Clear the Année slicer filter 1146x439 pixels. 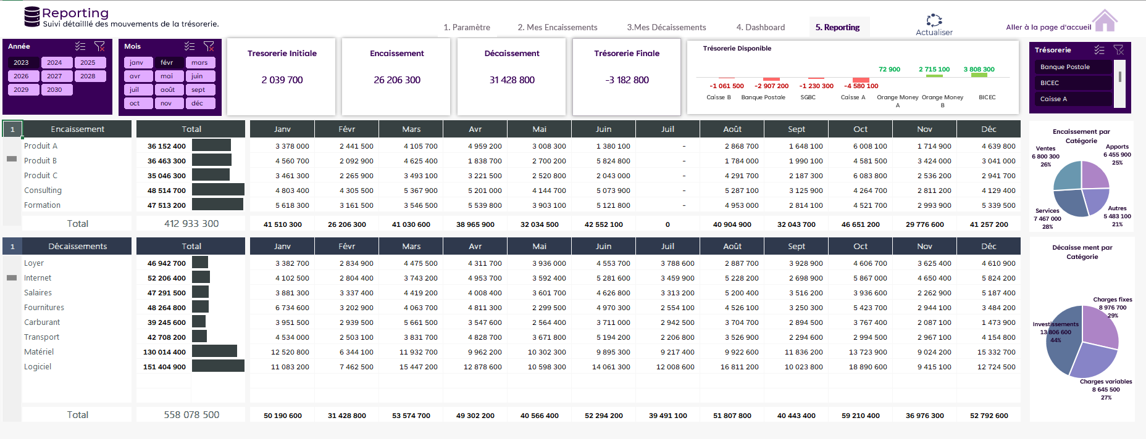click(x=99, y=46)
